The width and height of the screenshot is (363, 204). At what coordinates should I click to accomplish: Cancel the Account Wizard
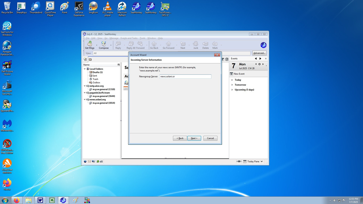tap(210, 138)
